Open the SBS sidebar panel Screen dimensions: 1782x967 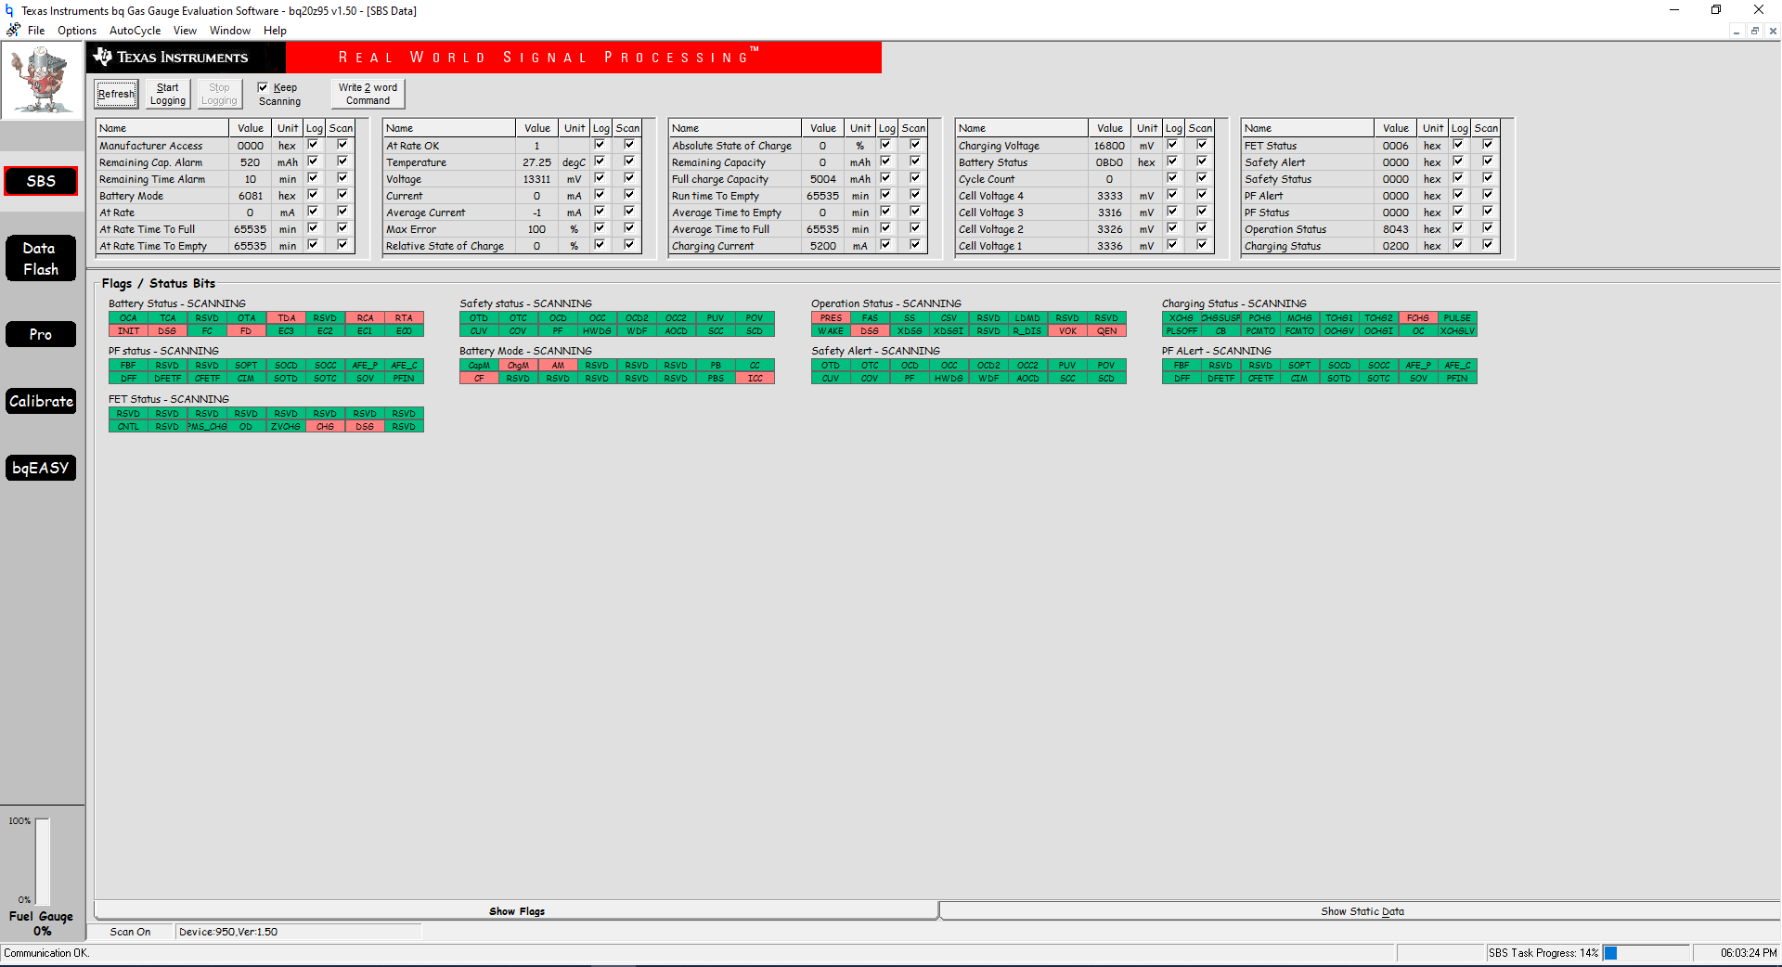click(41, 181)
